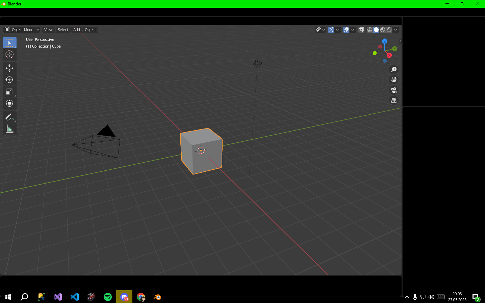
Task: Click the green Y axis on the gizmo
Action: pyautogui.click(x=394, y=49)
